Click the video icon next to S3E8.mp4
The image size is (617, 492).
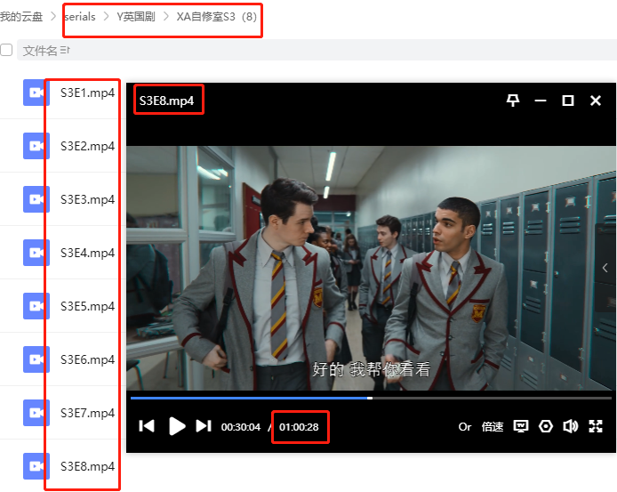pyautogui.click(x=36, y=466)
